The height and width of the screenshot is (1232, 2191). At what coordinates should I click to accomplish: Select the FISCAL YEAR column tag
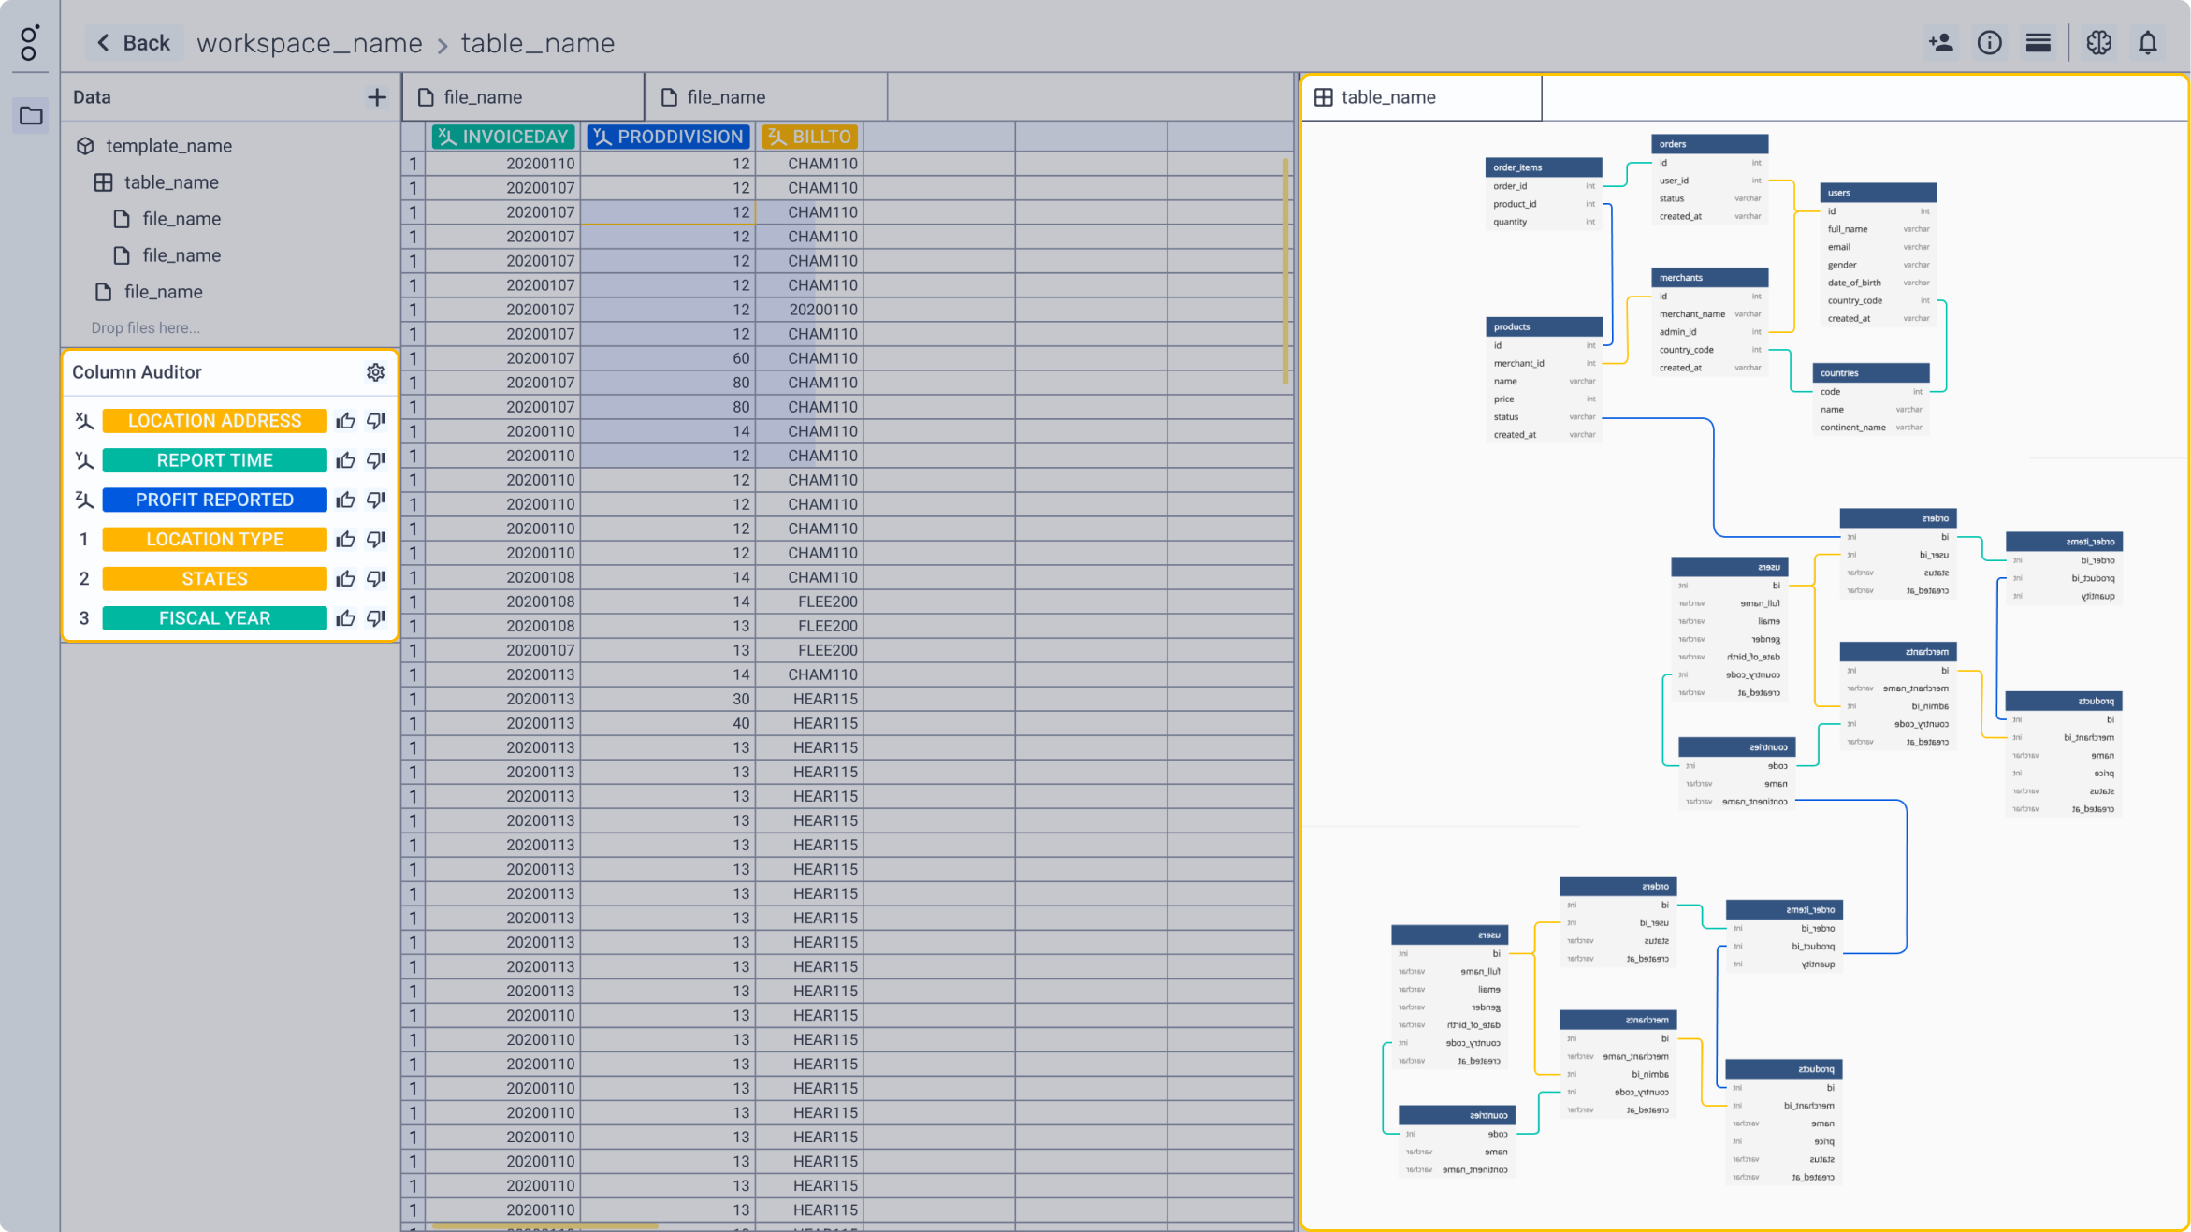point(214,618)
